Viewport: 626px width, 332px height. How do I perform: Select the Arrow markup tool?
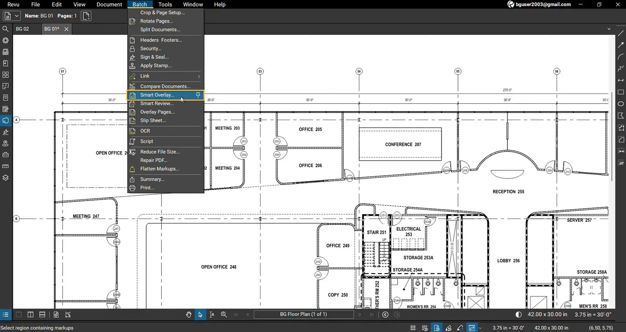pos(621,45)
